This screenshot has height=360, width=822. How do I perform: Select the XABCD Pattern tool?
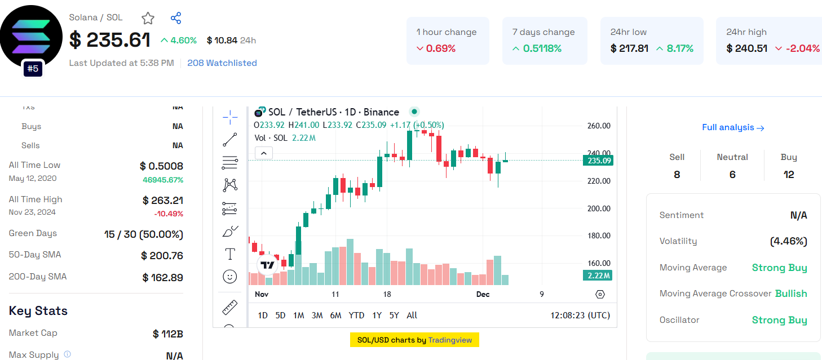(229, 185)
